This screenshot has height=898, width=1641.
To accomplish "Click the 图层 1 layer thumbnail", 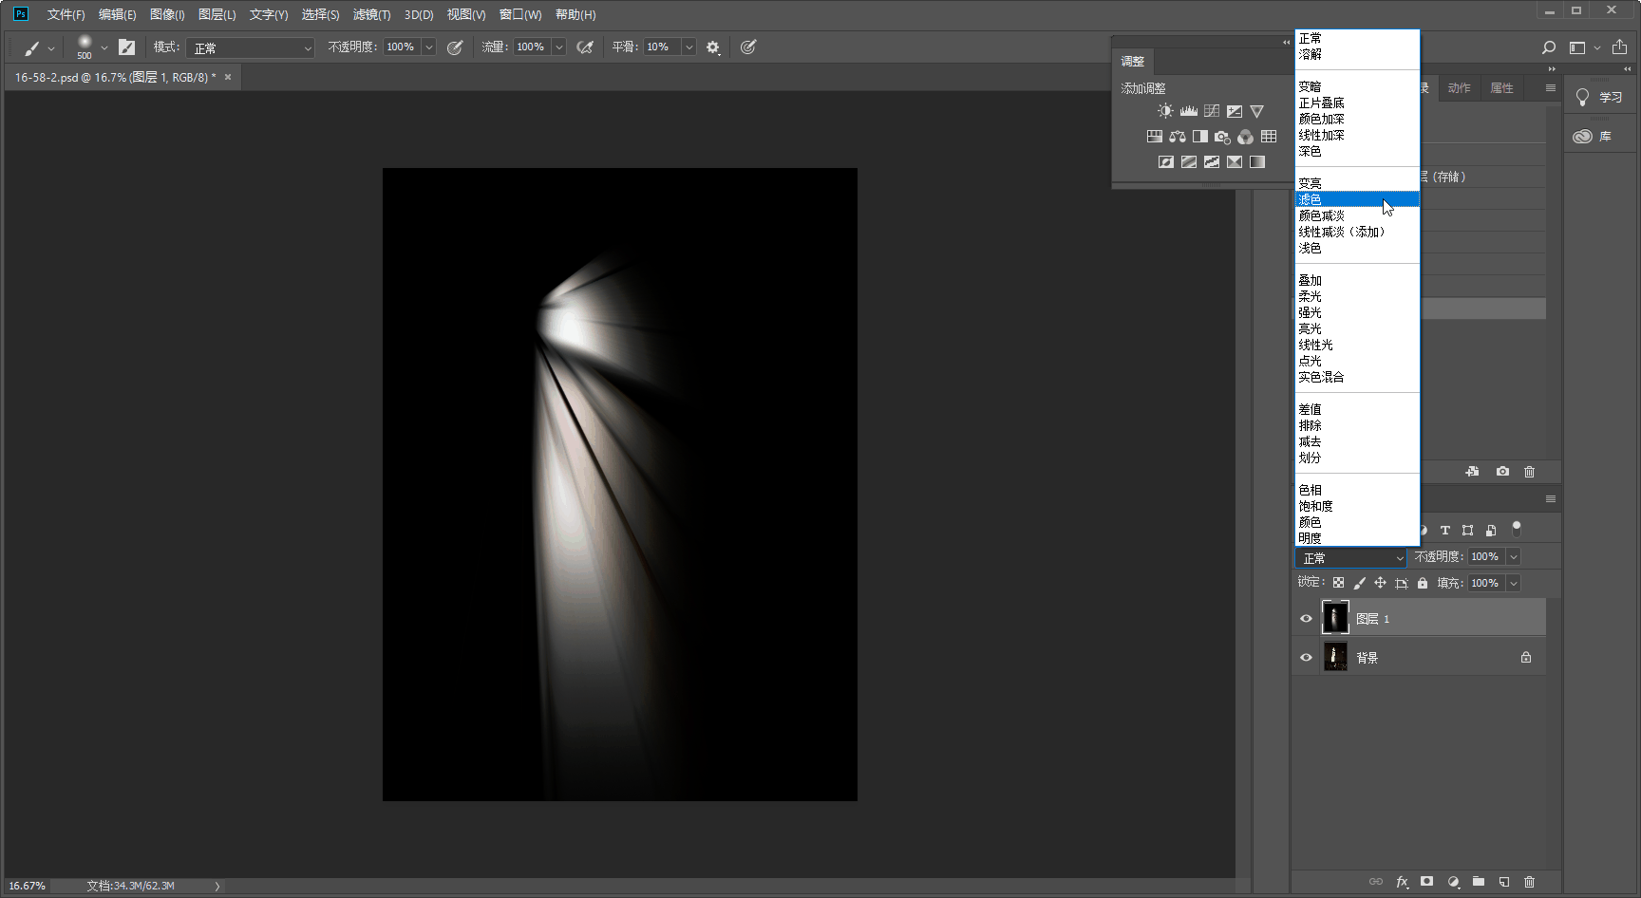I will coord(1335,618).
